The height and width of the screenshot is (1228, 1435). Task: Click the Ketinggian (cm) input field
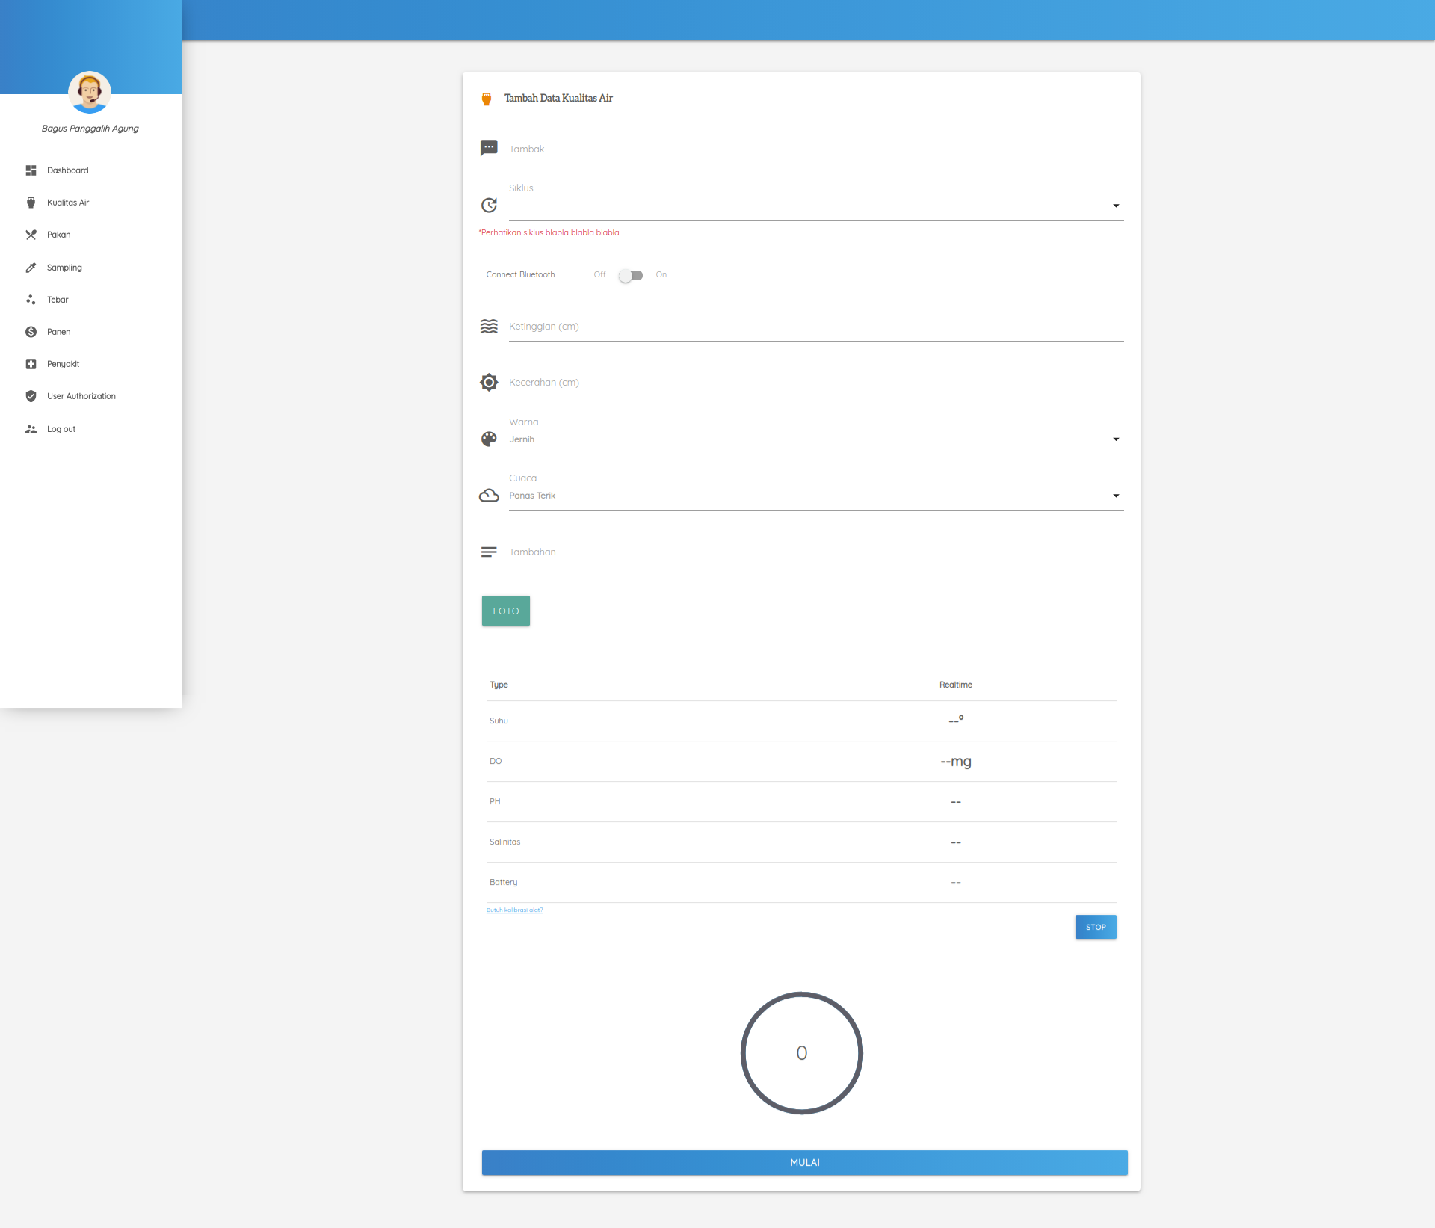[x=815, y=327]
